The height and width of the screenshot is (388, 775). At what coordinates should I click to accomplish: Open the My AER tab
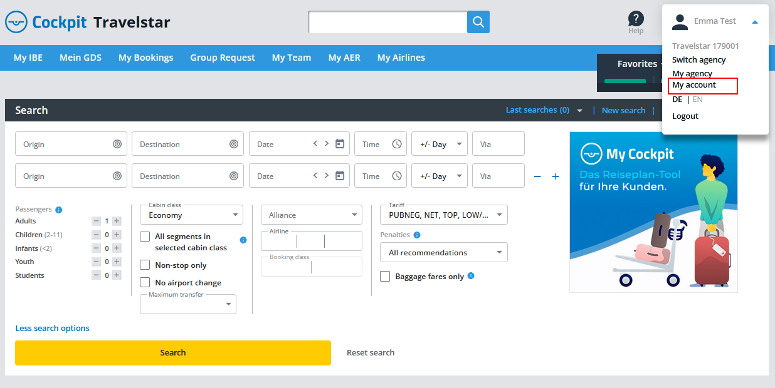tap(344, 58)
